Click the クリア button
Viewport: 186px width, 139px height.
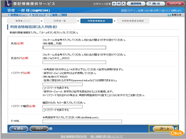pos(39,129)
